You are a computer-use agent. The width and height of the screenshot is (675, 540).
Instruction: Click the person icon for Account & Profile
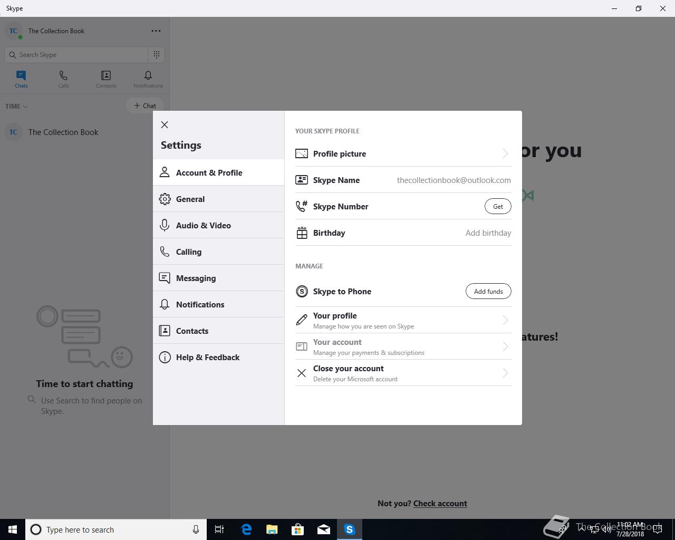(x=165, y=172)
